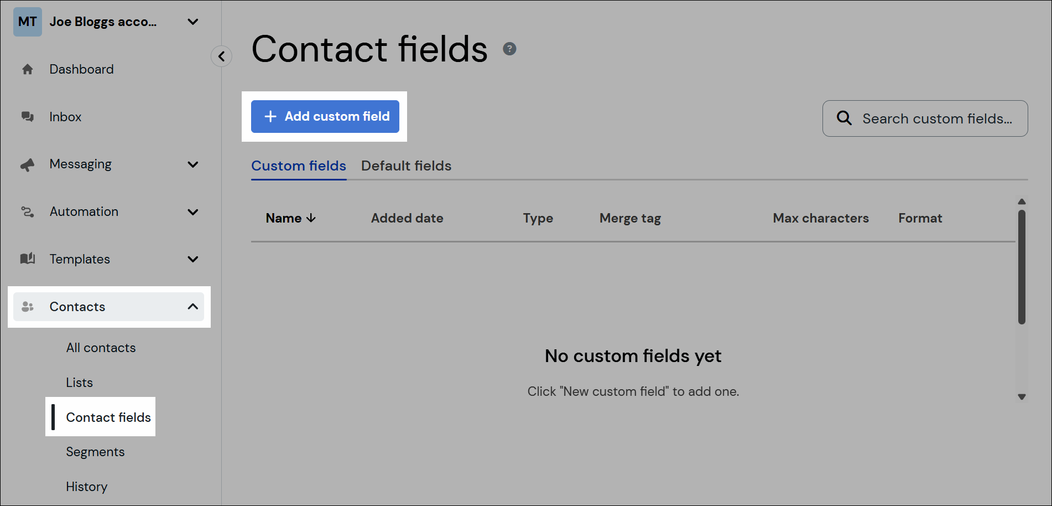Collapse the Contacts section

pyautogui.click(x=192, y=306)
